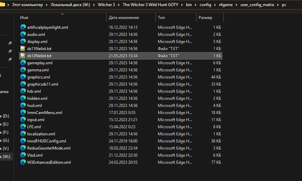Select the W3EnhancedEdition.xml file icon

click(23, 162)
